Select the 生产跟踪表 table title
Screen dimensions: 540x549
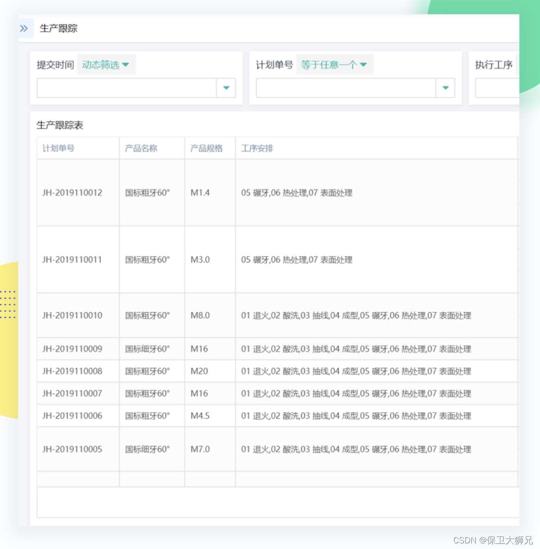coord(60,125)
